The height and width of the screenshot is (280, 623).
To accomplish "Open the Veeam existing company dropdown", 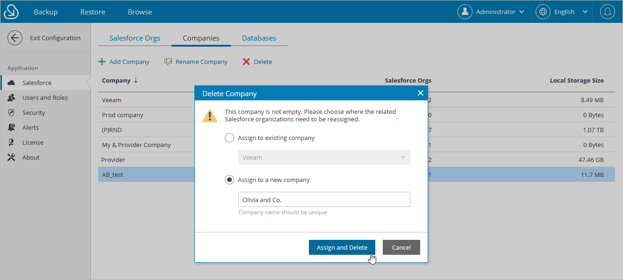I will point(324,157).
